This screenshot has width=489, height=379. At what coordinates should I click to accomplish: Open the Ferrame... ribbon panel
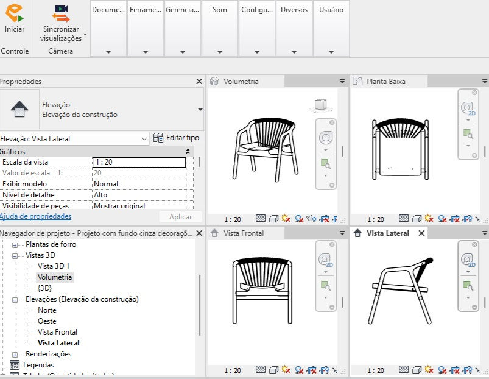[x=146, y=28]
